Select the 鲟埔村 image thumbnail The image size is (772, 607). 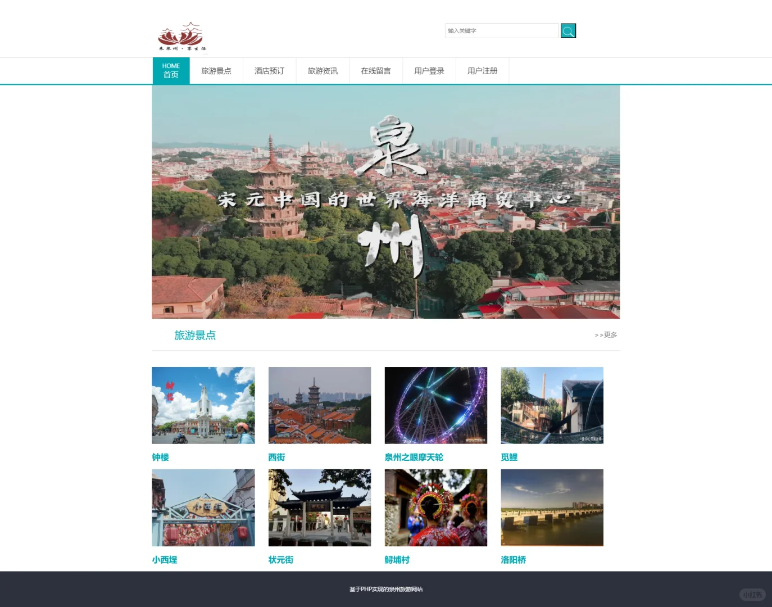[x=435, y=507]
